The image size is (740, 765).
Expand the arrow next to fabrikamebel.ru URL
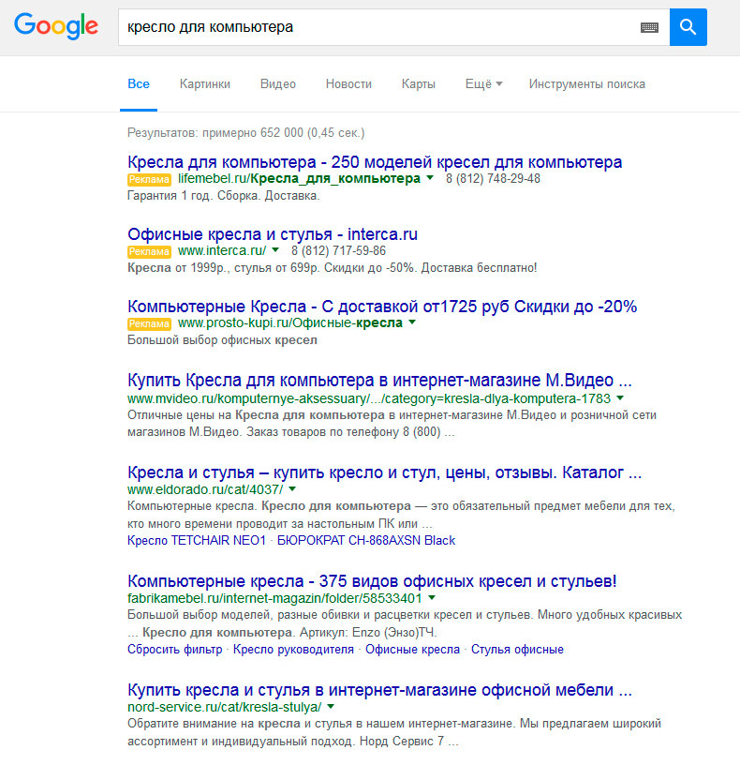point(432,597)
